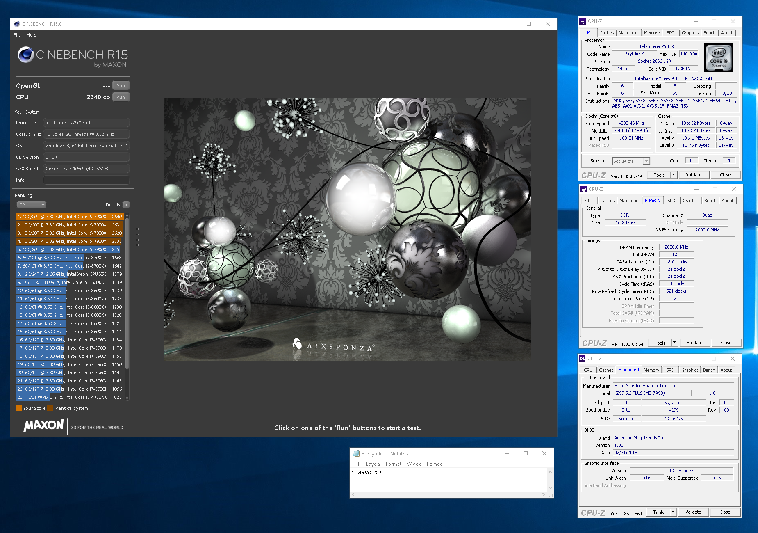Click the CPU-Z icon of the Memory-tab CPU-Z window
Viewport: 758px width, 533px height.
(583, 189)
